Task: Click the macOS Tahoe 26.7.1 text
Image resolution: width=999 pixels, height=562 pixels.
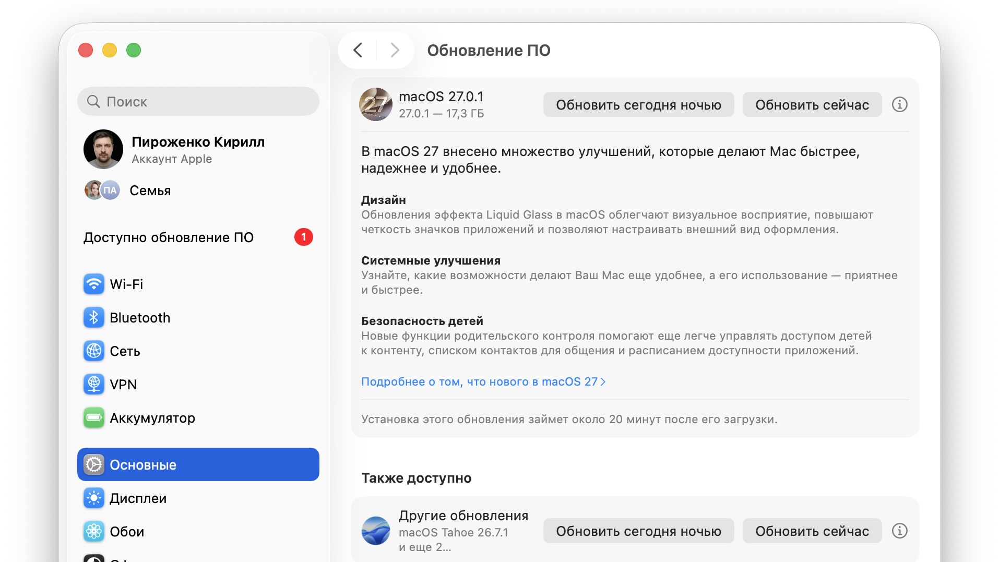Action: 454,533
